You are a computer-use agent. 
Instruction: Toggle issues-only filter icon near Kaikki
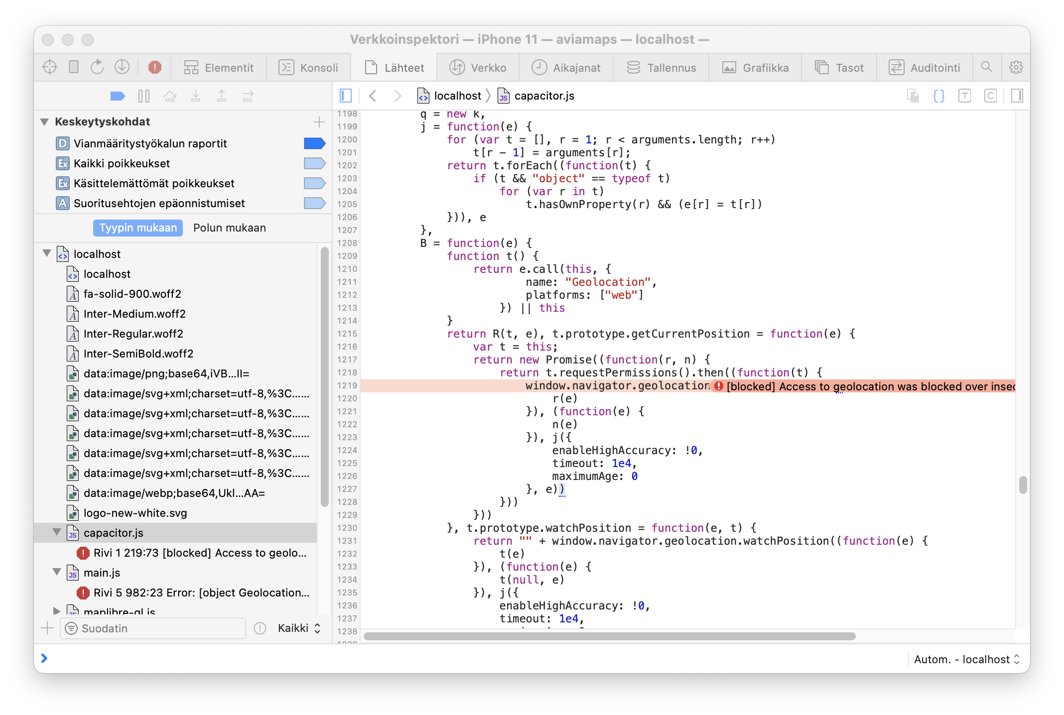[260, 628]
